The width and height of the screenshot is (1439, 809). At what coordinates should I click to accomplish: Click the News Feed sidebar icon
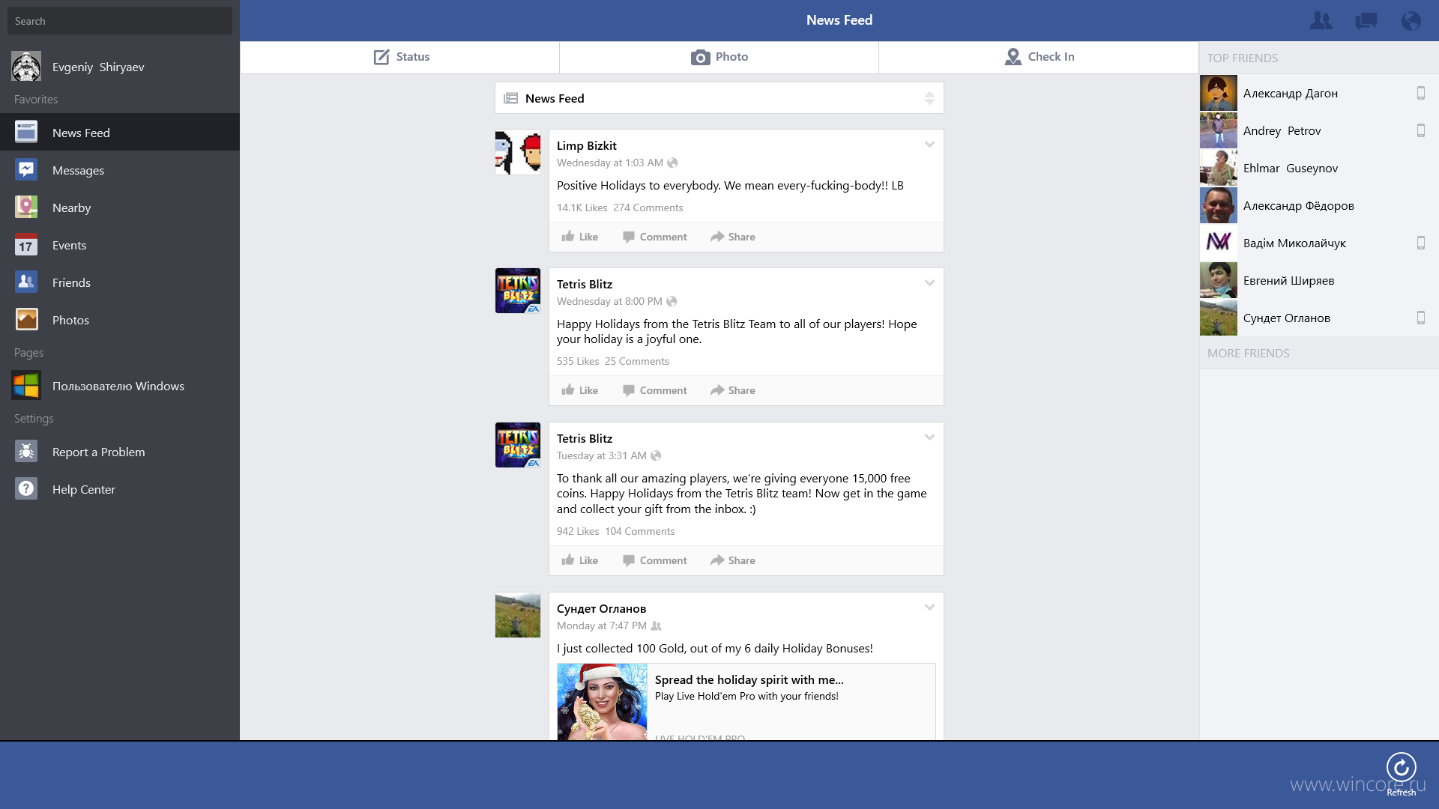click(x=26, y=133)
